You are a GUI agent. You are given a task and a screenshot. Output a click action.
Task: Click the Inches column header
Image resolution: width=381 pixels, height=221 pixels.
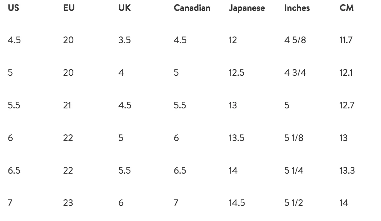(297, 8)
